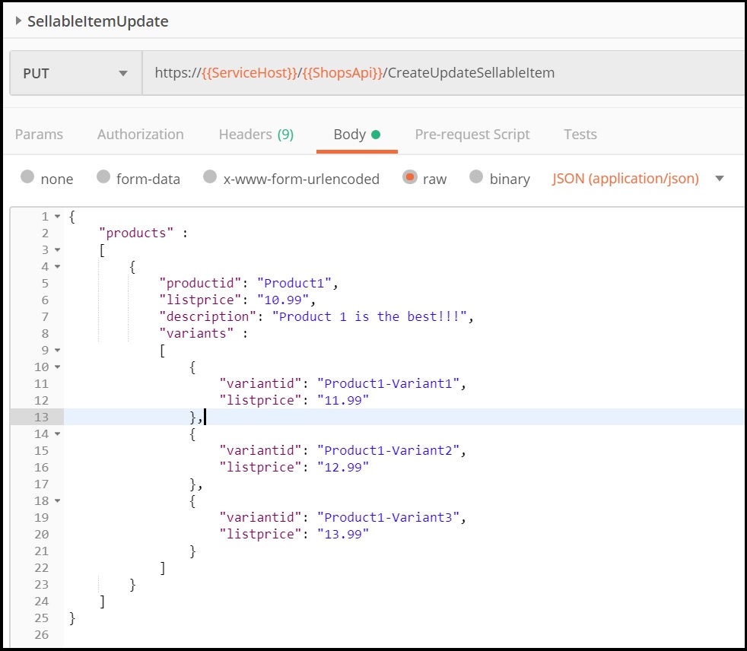The height and width of the screenshot is (651, 747).
Task: Click the {{ShopsApi}} variable in URL
Action: point(342,73)
